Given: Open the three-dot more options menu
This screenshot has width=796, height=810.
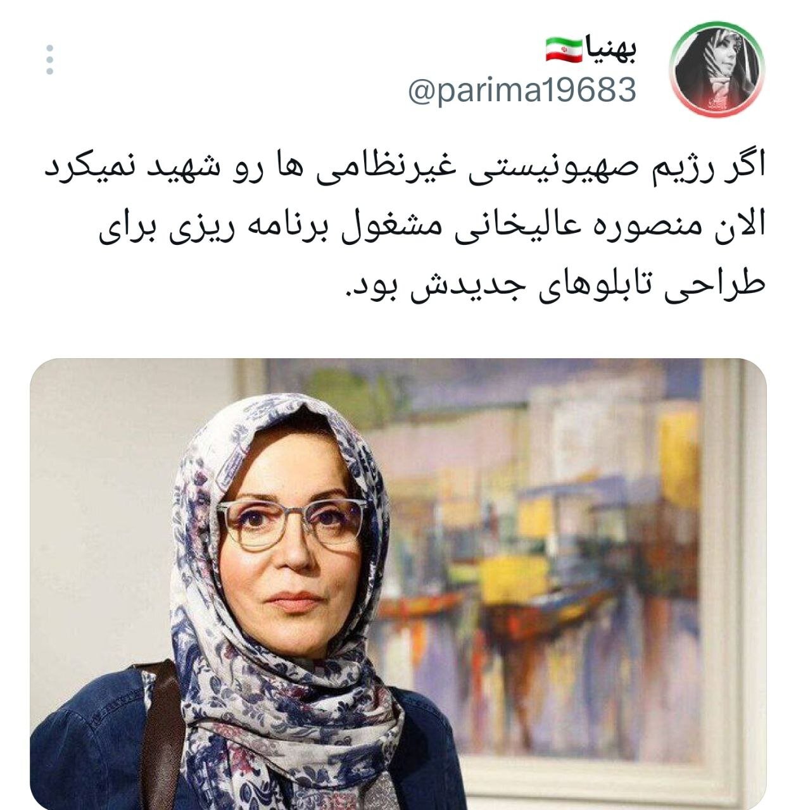Looking at the screenshot, I should [x=50, y=60].
